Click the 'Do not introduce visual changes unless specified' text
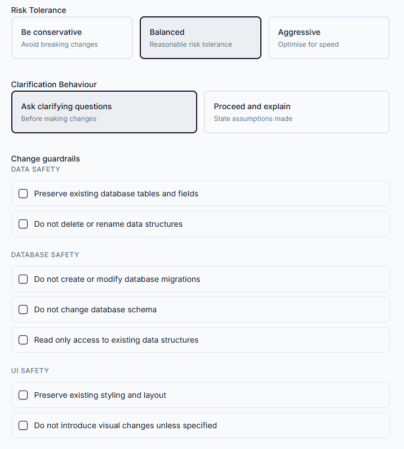Screen dimensions: 404x449 click(x=126, y=425)
